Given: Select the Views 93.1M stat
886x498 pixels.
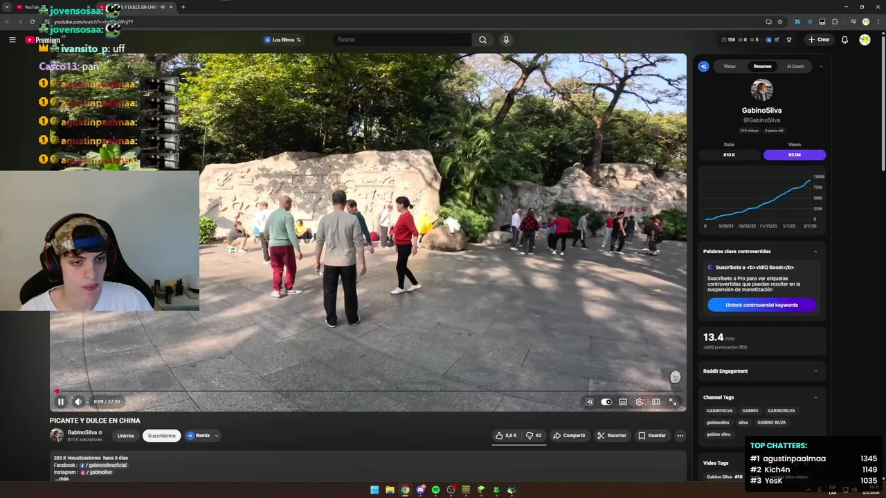Looking at the screenshot, I should click(795, 155).
